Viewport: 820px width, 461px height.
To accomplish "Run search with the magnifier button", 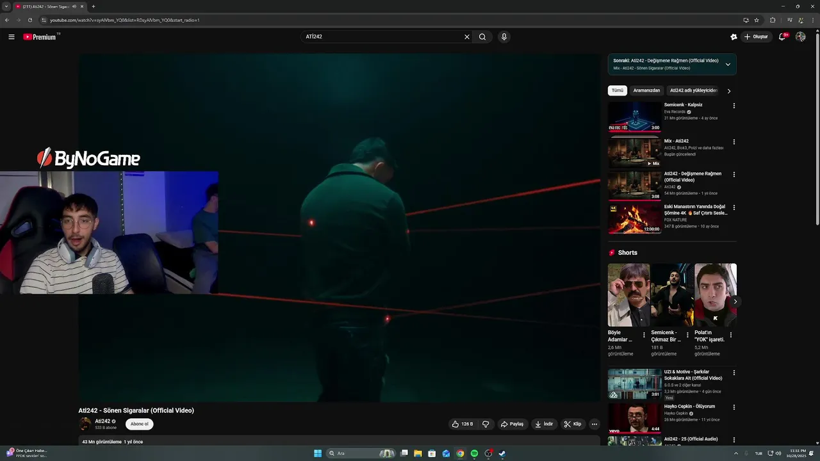I will 482,36.
